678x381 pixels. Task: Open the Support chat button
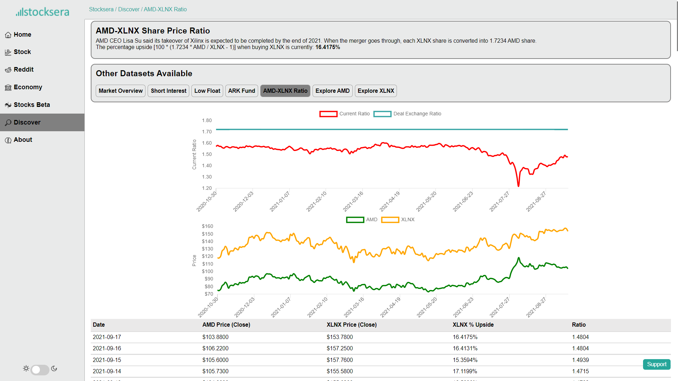(656, 364)
